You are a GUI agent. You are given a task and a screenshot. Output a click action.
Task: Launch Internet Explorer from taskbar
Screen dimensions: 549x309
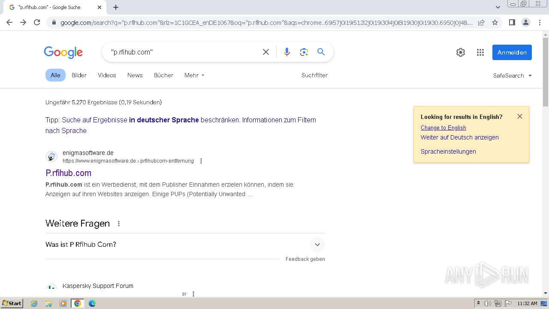[x=34, y=303]
